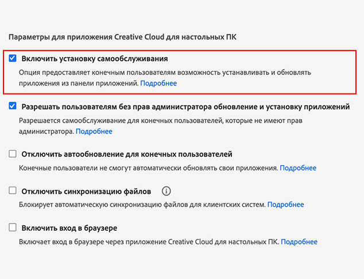
Task: Open Подробнее link under Включить установку самообслуживания
Action: pyautogui.click(x=158, y=84)
